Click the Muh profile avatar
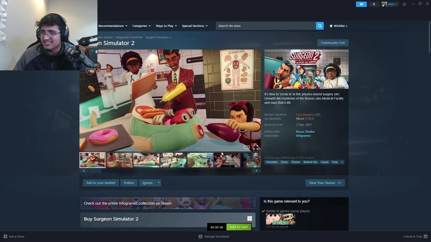This screenshot has width=431, height=242. [384, 4]
